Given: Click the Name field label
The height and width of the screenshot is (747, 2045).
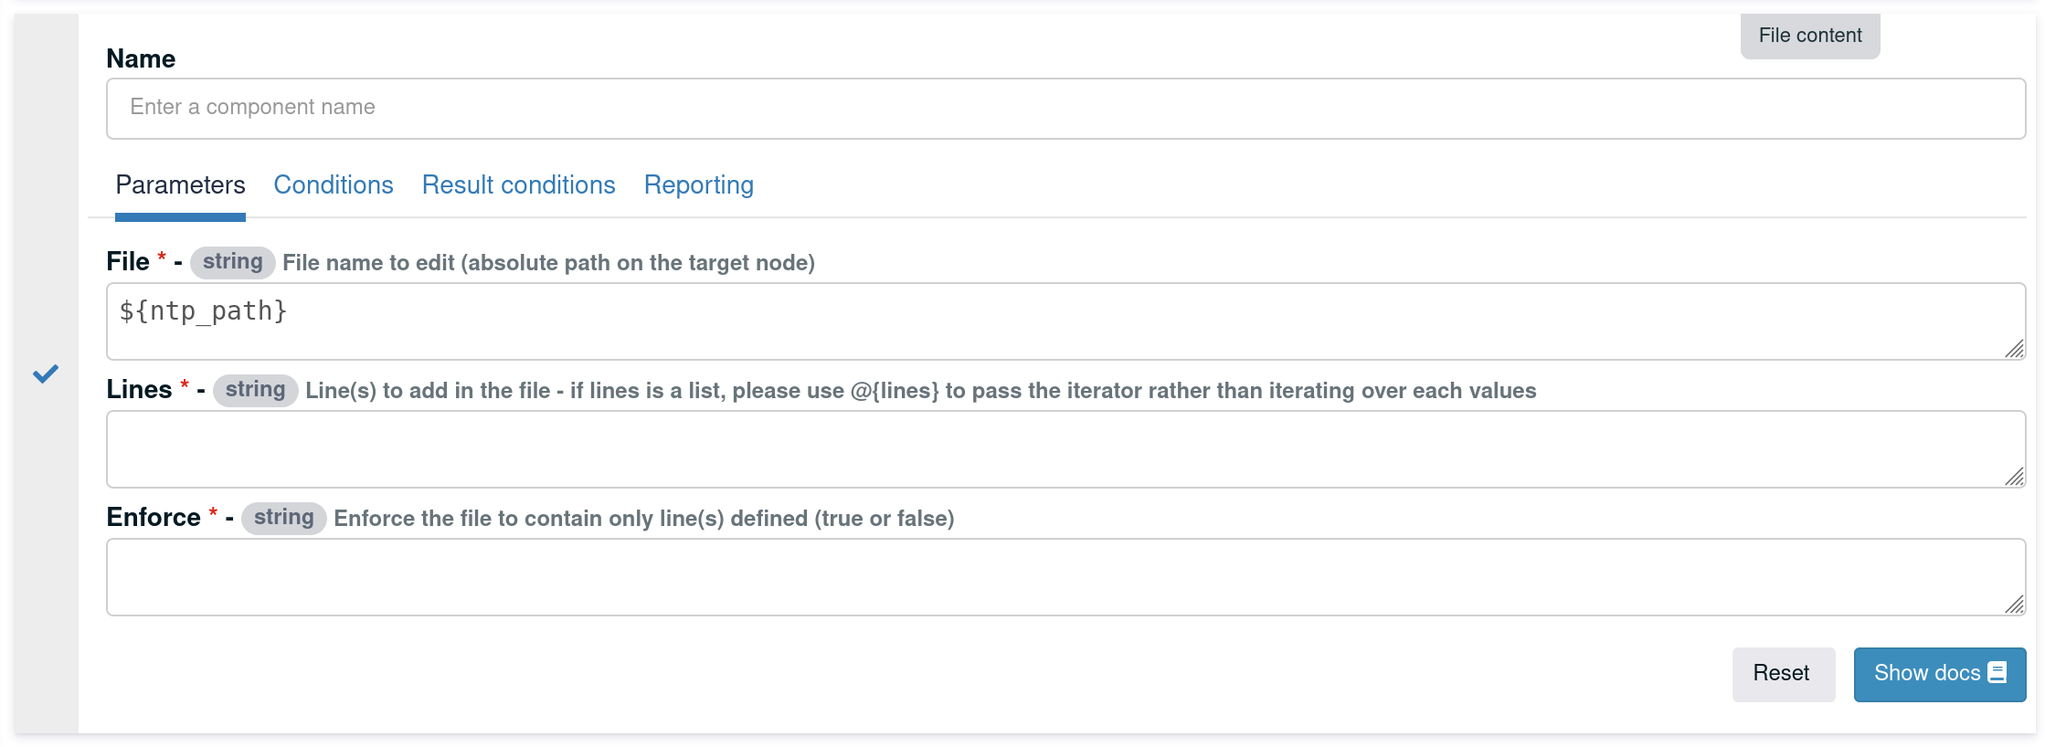Looking at the screenshot, I should tap(141, 58).
